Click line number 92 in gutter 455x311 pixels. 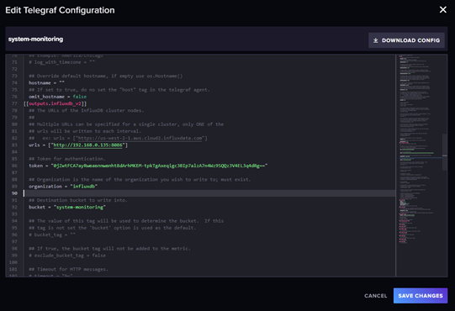click(x=14, y=207)
